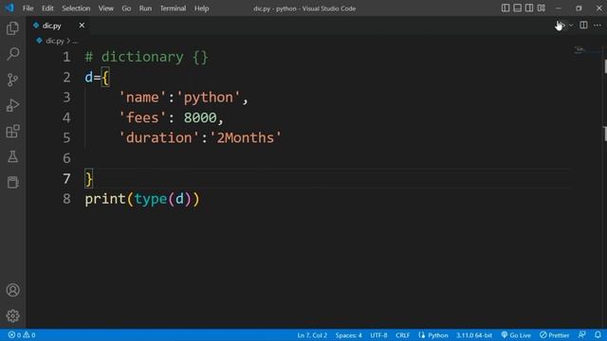The height and width of the screenshot is (341, 607).
Task: Open the Selection menu
Action: point(76,9)
